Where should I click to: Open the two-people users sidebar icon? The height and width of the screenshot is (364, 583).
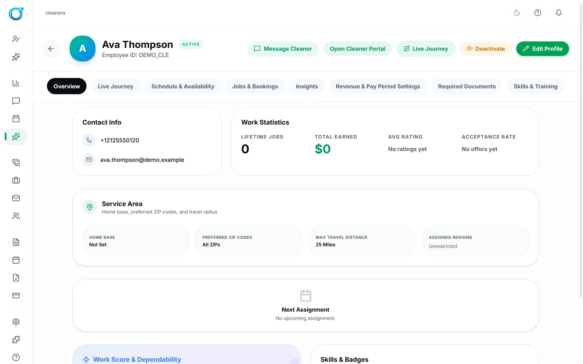(16, 216)
